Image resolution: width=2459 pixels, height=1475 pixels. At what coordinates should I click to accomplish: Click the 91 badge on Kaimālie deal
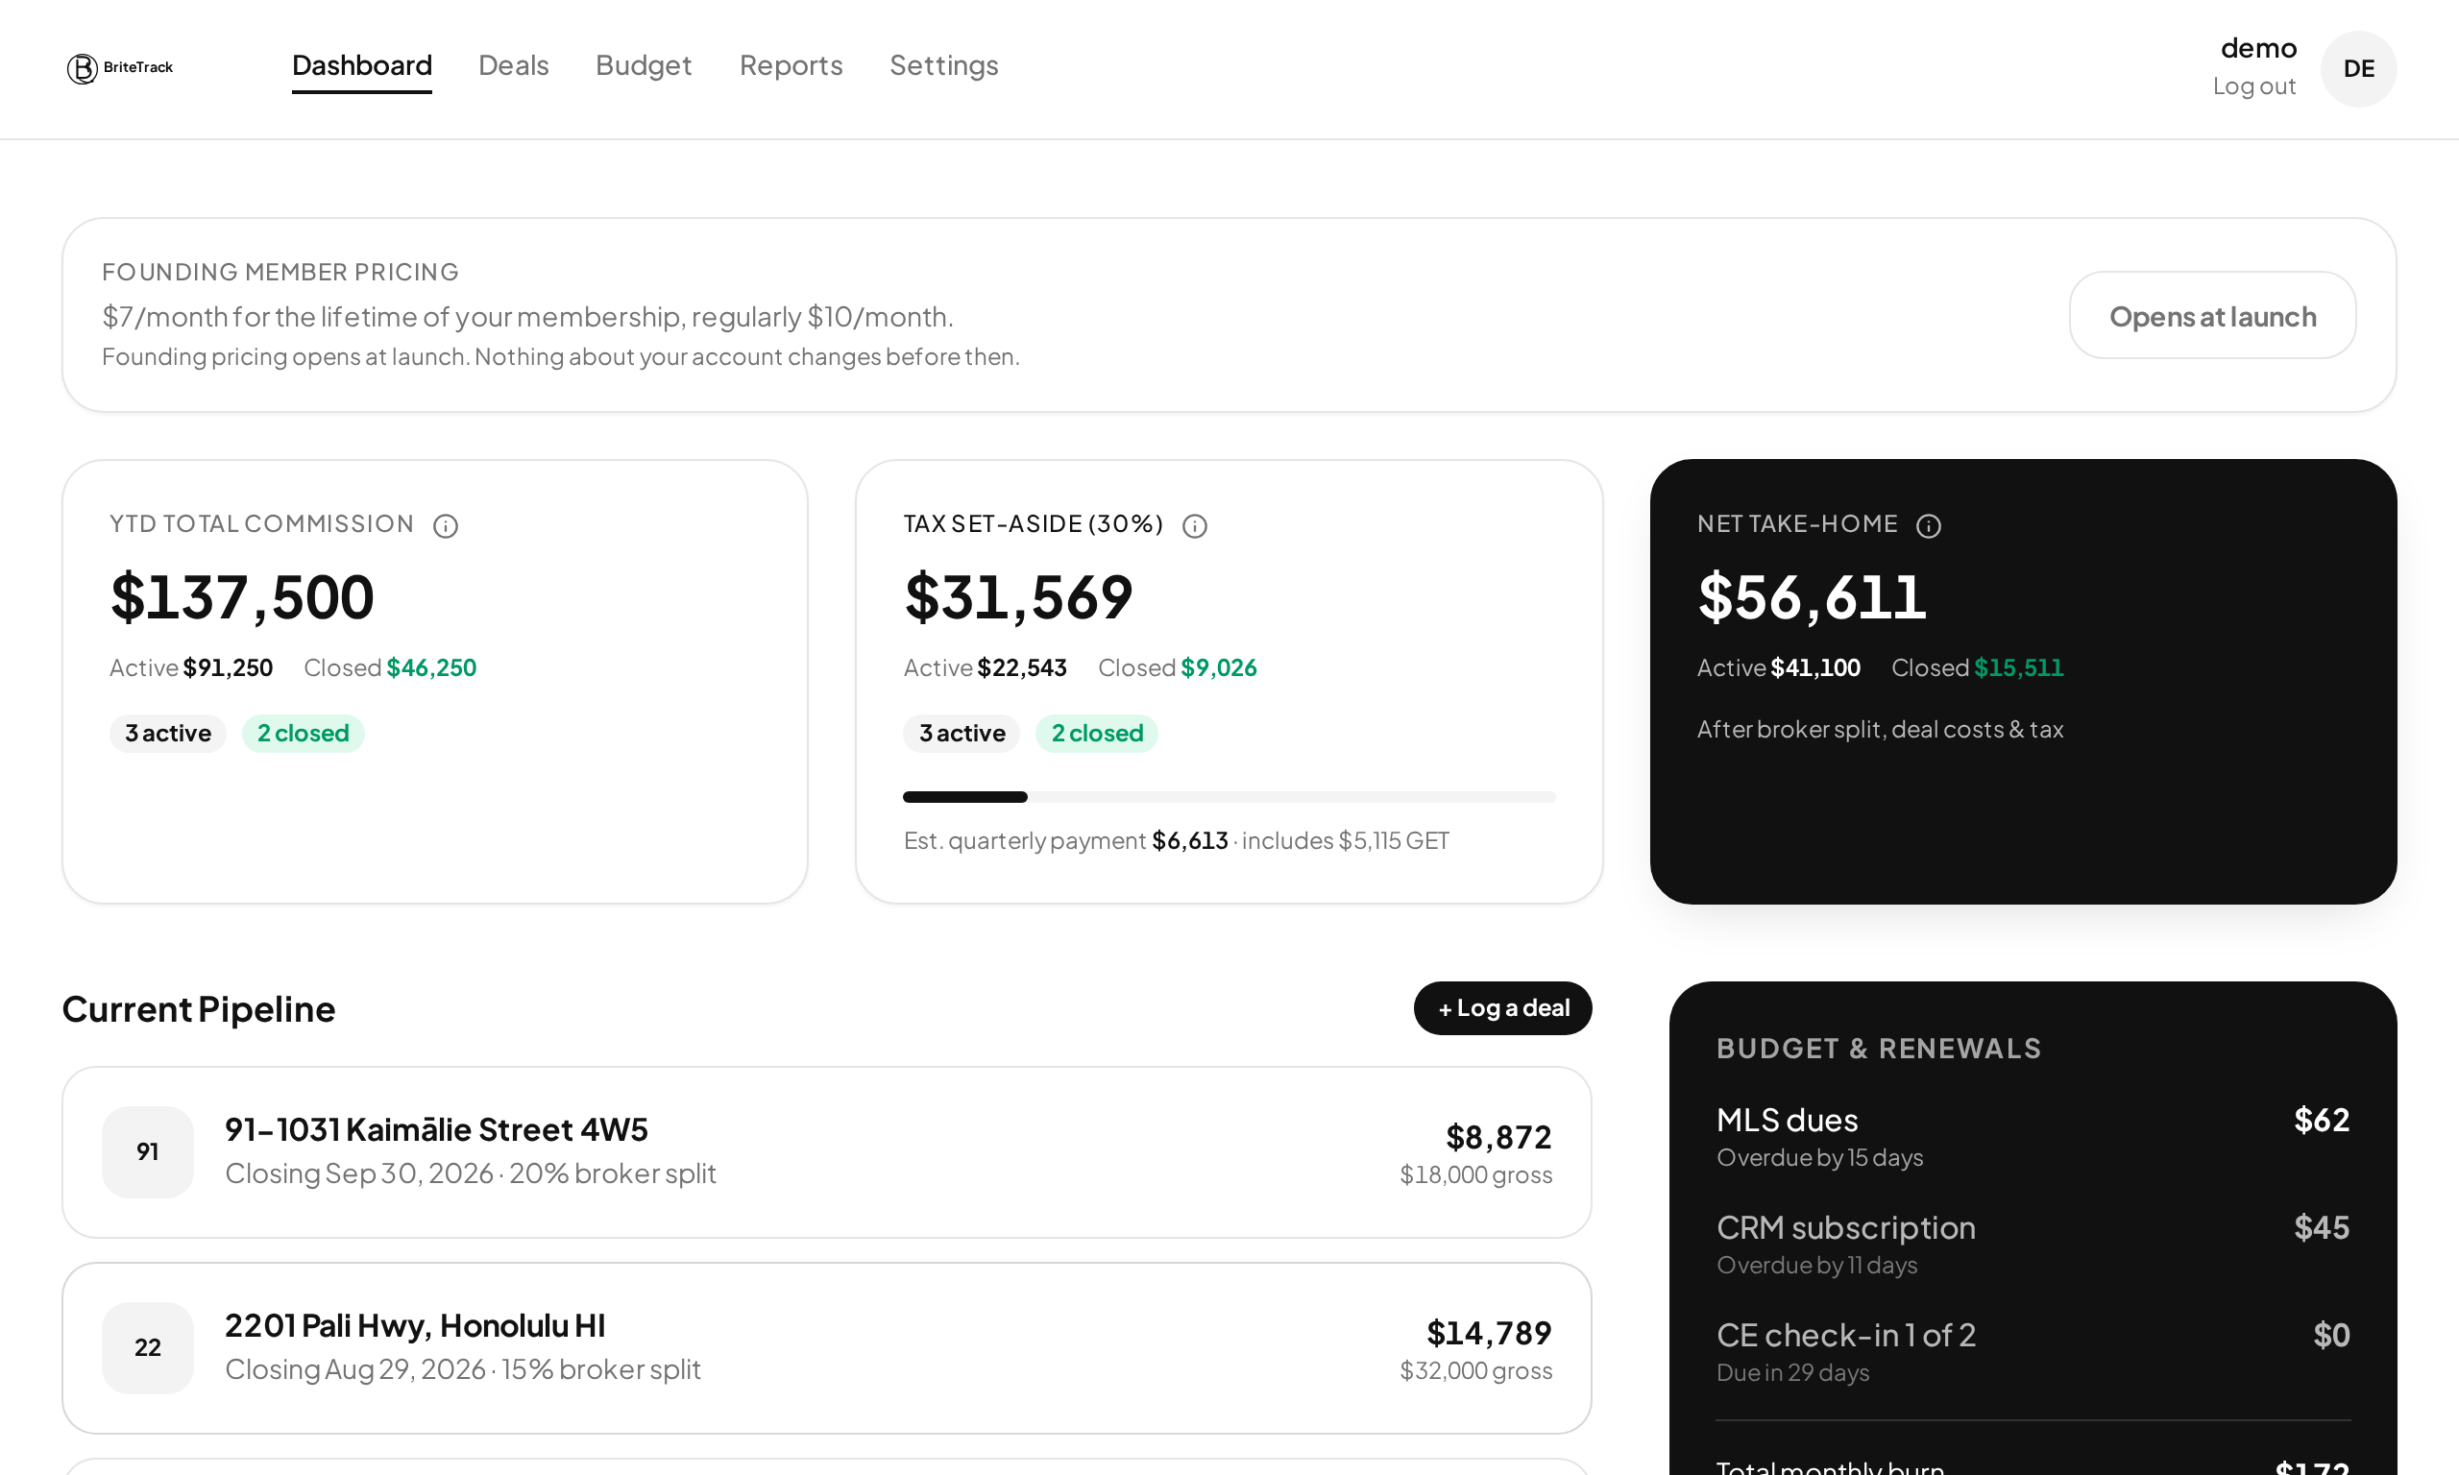(x=148, y=1152)
